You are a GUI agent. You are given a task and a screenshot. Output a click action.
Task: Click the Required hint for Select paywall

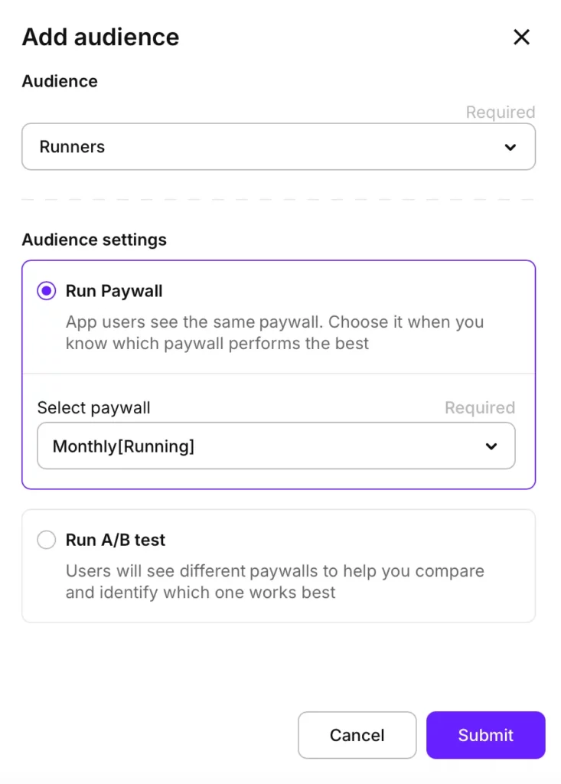pyautogui.click(x=480, y=408)
